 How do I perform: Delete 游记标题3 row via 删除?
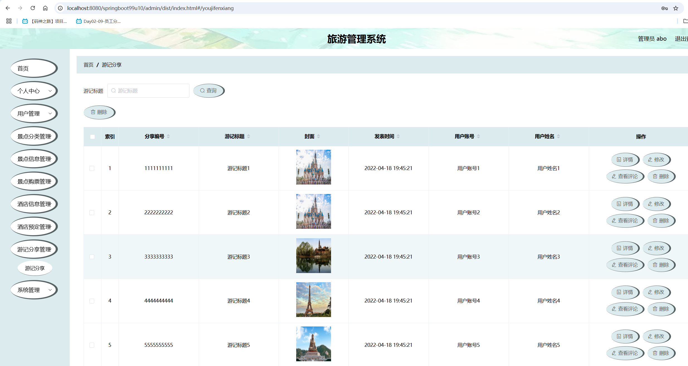coord(661,265)
